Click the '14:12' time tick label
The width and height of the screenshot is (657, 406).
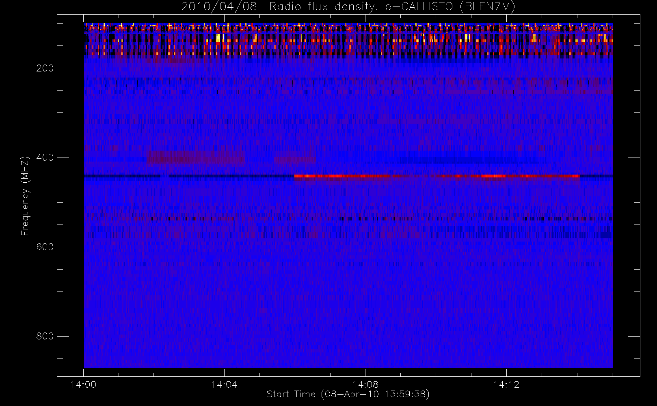(x=506, y=384)
